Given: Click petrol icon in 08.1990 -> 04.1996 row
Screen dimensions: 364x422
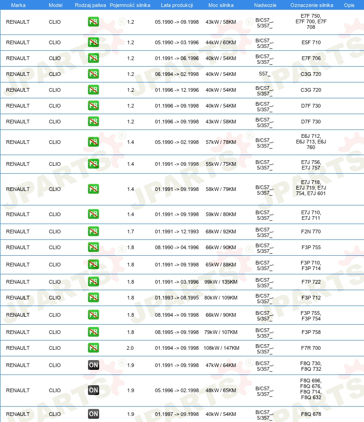Looking at the screenshot, I should tap(94, 247).
